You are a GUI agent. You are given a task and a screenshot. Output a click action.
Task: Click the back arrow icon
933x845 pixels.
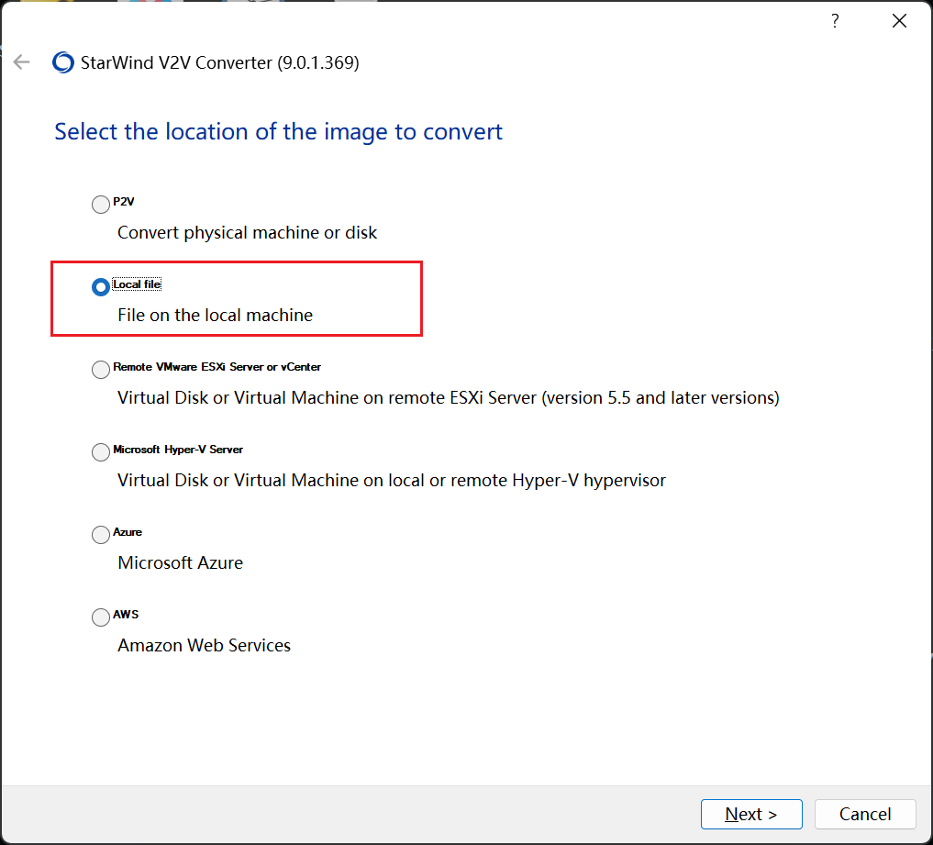tap(22, 62)
